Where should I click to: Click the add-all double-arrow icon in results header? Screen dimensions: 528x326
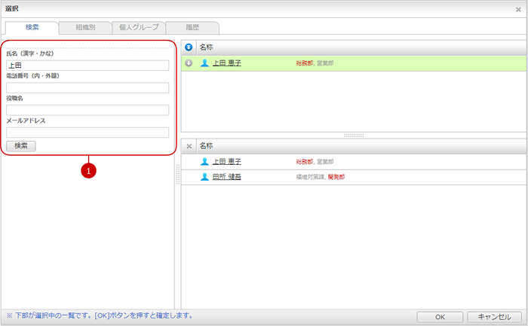tap(189, 47)
